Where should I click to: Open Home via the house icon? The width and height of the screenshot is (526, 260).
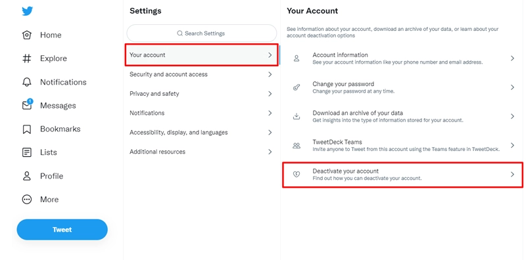[26, 35]
